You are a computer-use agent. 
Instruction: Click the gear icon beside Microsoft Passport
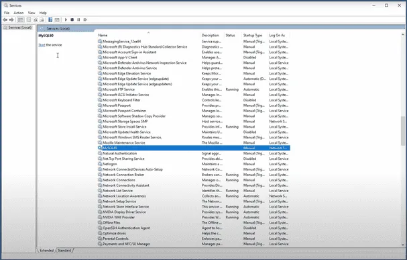coord(100,105)
